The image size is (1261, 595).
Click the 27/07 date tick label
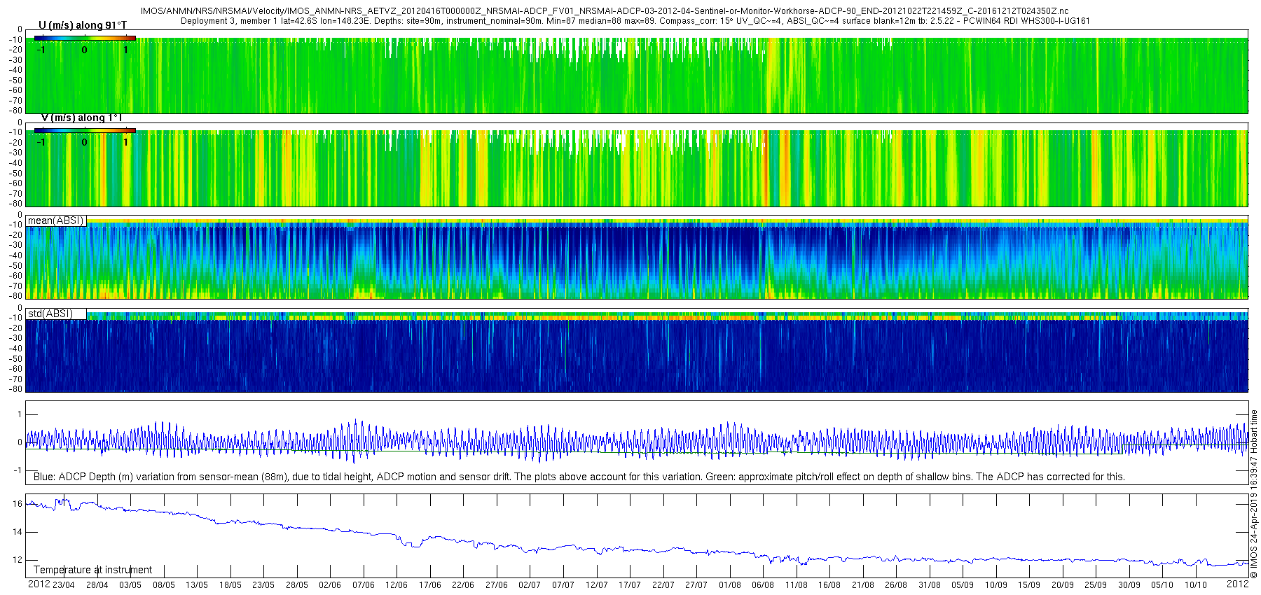[x=696, y=585]
